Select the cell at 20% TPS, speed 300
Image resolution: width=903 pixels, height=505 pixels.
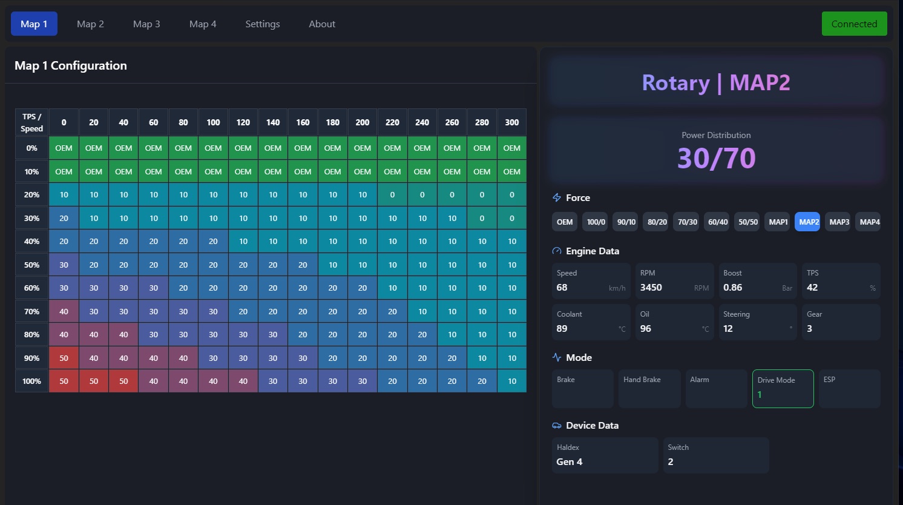pos(512,195)
